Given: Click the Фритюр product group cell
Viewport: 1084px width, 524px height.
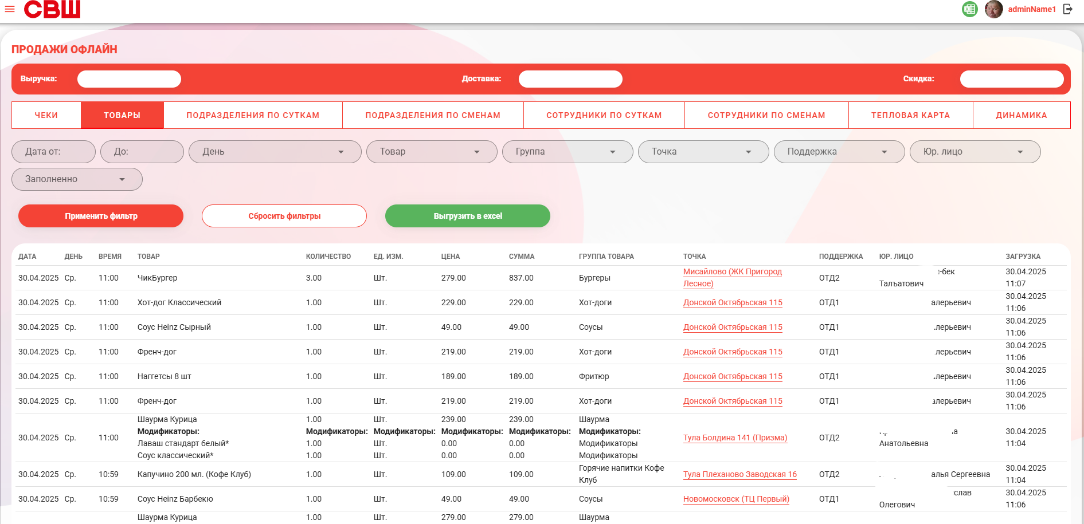Looking at the screenshot, I should tap(594, 376).
